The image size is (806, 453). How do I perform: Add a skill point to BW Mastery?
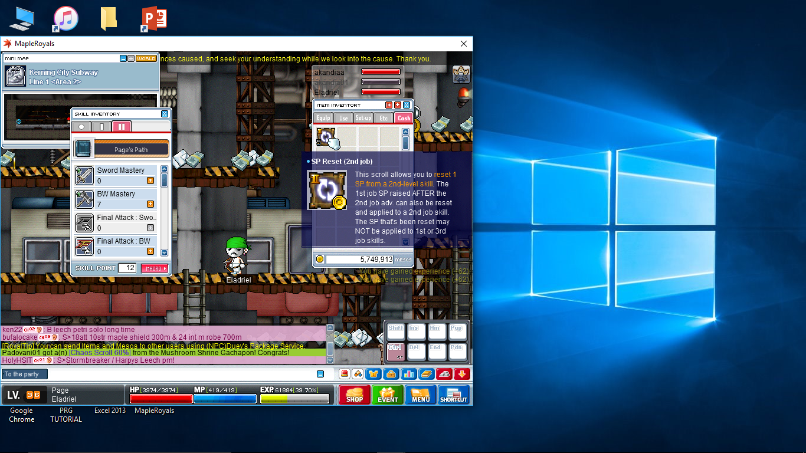(x=150, y=204)
